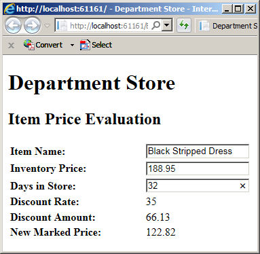Minimize the Internet Explorer window
Viewport: 260px width, 254px height.
click(227, 9)
